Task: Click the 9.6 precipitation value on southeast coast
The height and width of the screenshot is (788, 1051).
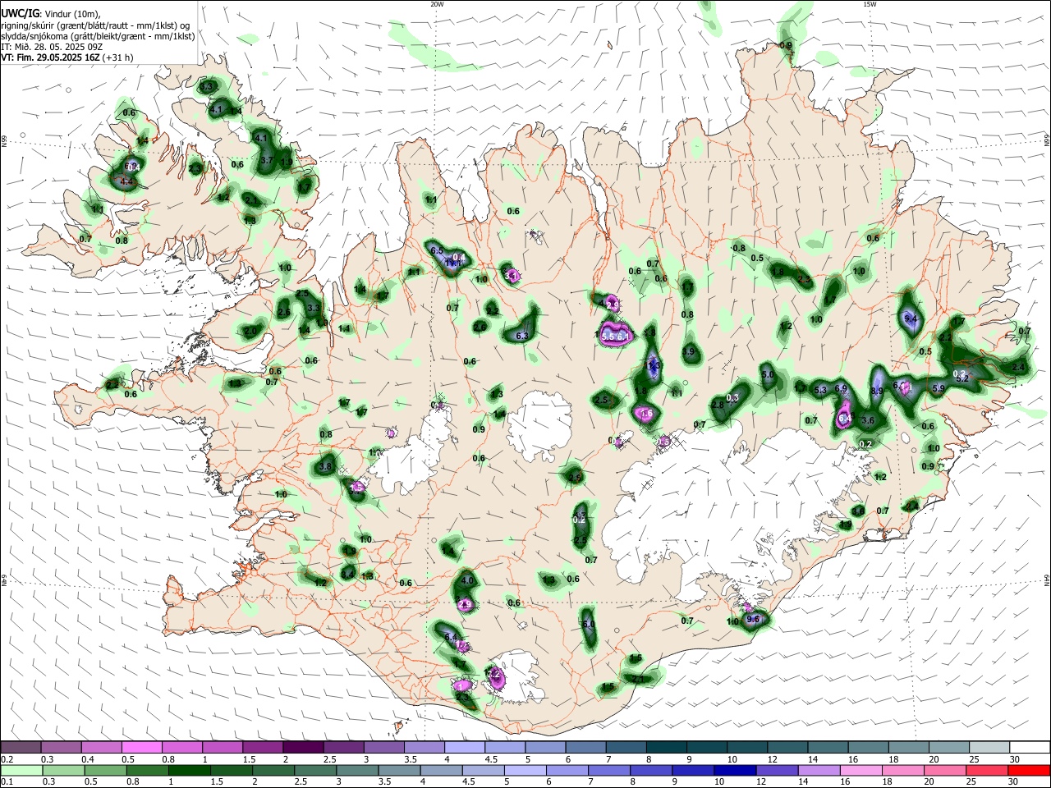Action: tap(753, 619)
